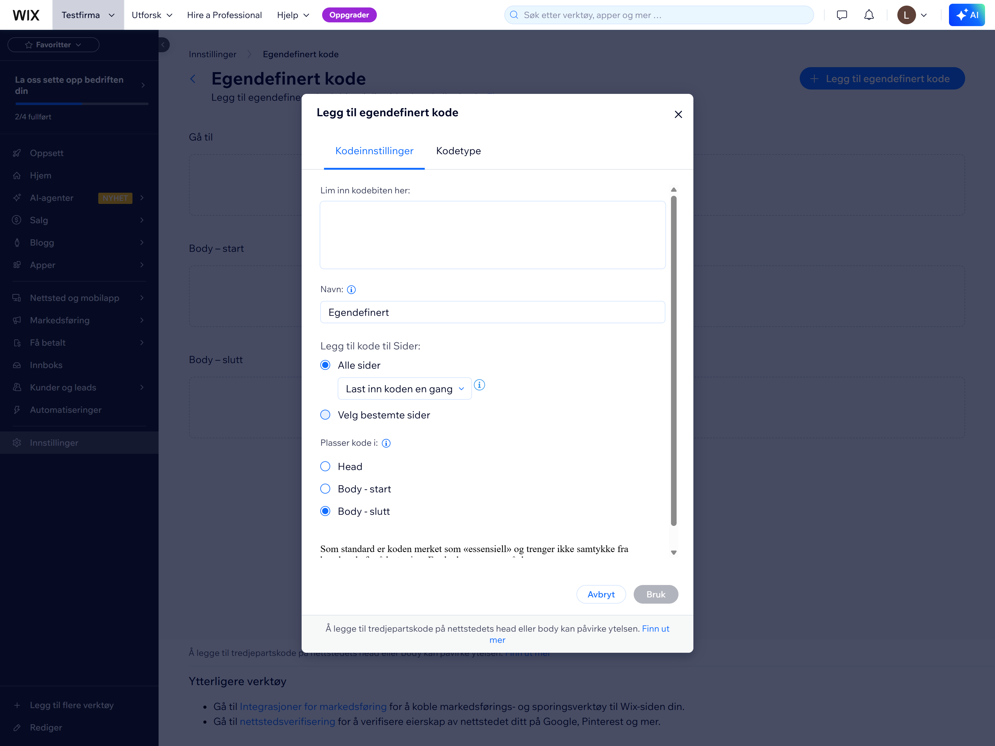This screenshot has width=995, height=746.
Task: Launch the AI assistant button
Action: [x=966, y=15]
